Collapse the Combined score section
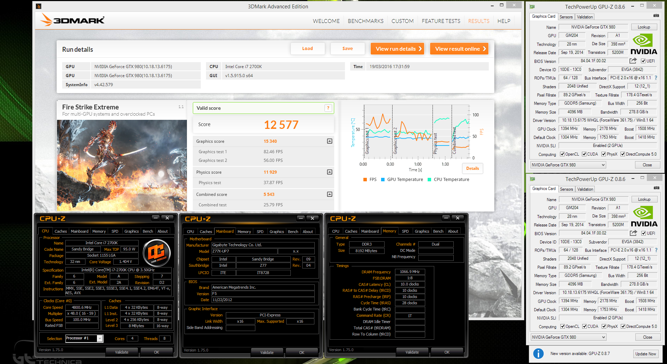This screenshot has width=667, height=364. point(330,194)
